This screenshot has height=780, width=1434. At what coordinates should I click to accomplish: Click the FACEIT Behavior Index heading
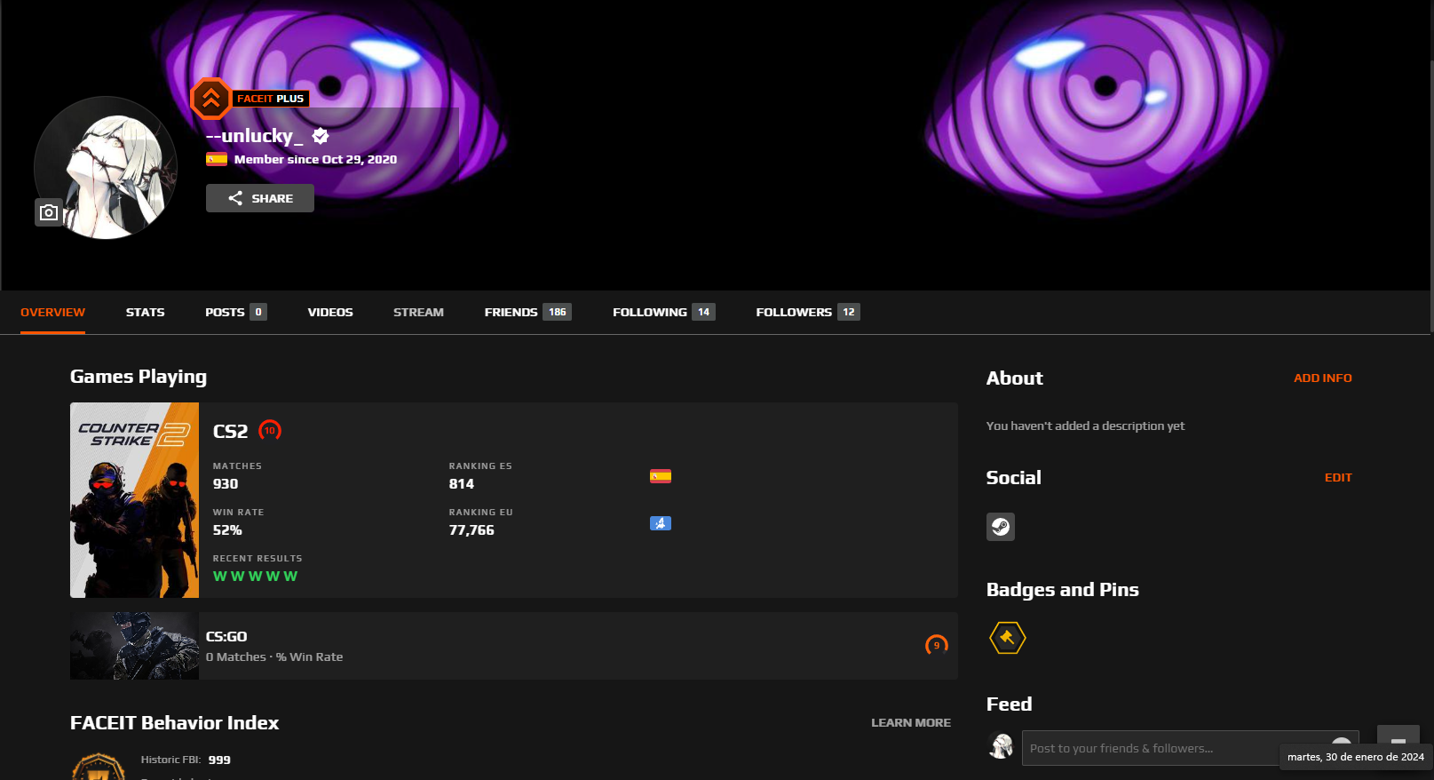coord(175,723)
